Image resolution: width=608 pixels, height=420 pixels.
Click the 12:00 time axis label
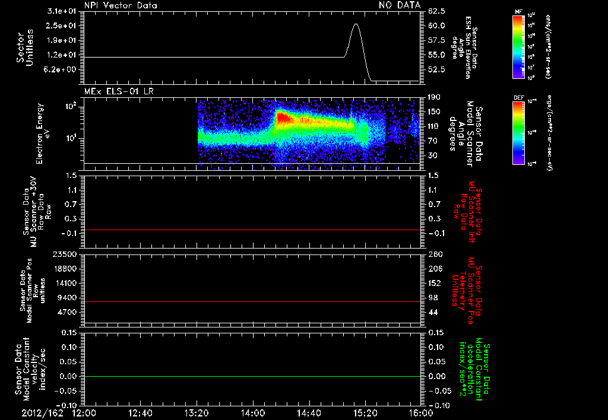[84, 413]
